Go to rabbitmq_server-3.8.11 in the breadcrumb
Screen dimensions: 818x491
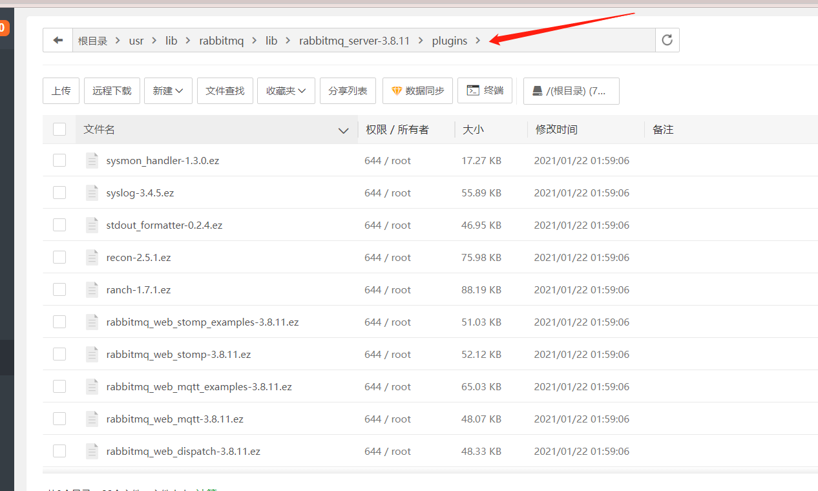point(354,41)
